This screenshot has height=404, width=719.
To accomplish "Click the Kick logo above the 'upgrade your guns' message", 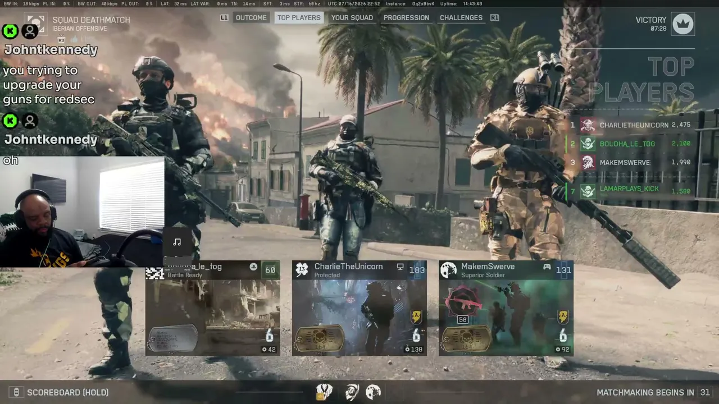I will coord(10,31).
